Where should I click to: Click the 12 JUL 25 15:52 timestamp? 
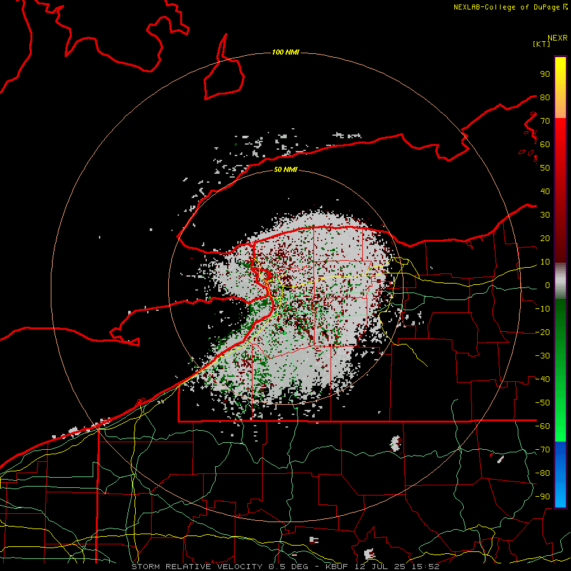(x=397, y=567)
